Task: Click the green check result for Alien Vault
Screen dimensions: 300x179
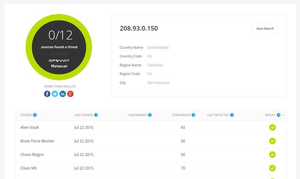Action: 272,127
